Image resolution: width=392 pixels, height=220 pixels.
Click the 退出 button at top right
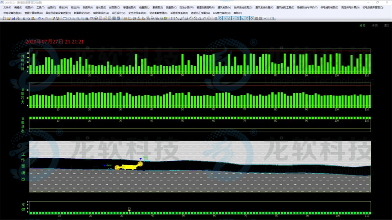pyautogui.click(x=387, y=25)
